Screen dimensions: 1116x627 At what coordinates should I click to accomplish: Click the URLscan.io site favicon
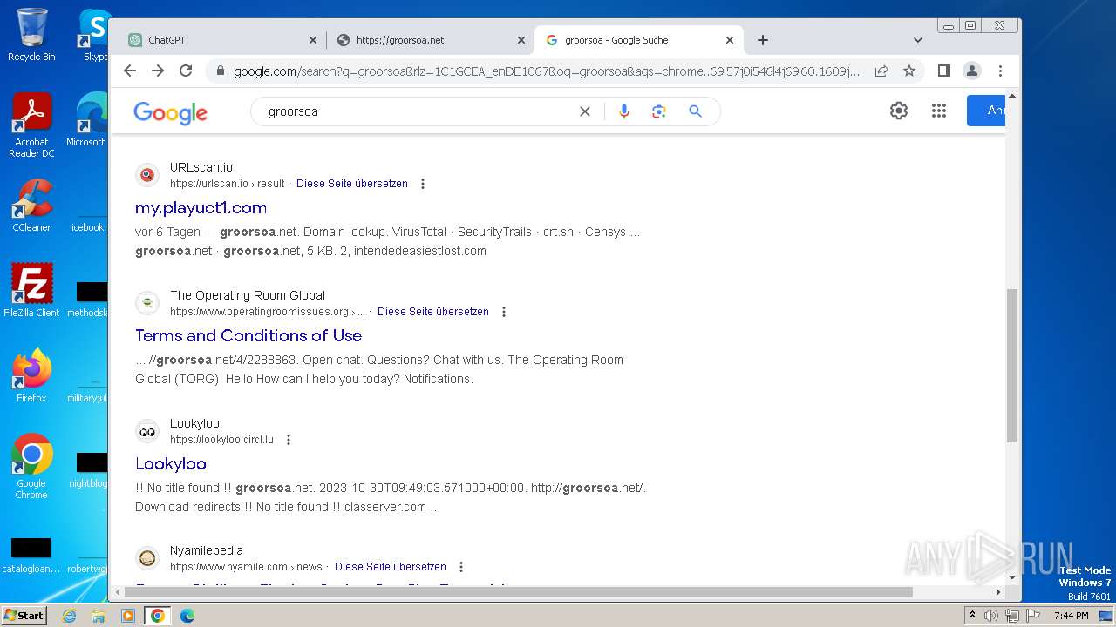click(147, 175)
